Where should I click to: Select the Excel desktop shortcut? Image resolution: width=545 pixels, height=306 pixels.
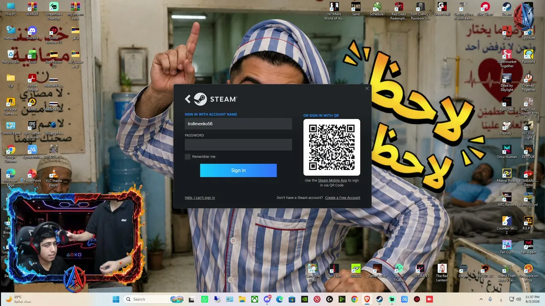pos(32,57)
